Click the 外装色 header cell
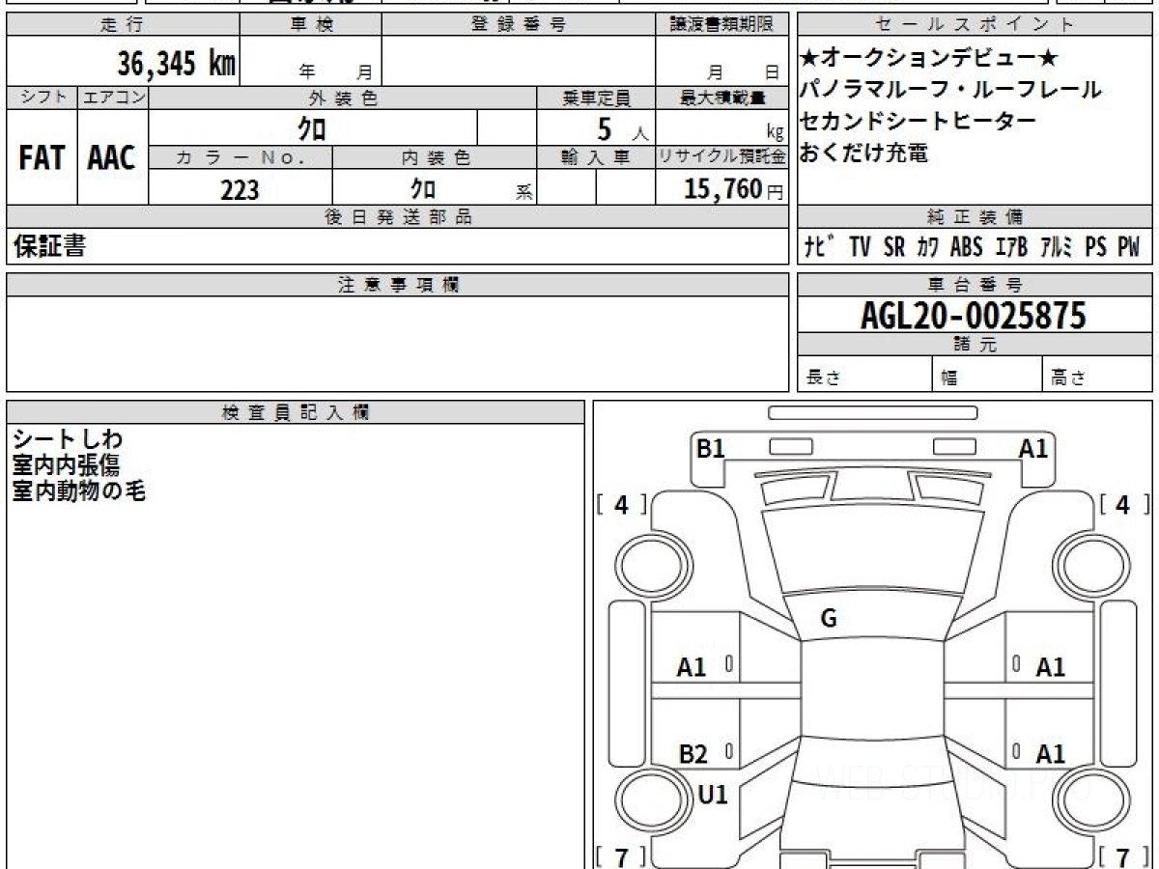1159x869 pixels. tap(343, 98)
